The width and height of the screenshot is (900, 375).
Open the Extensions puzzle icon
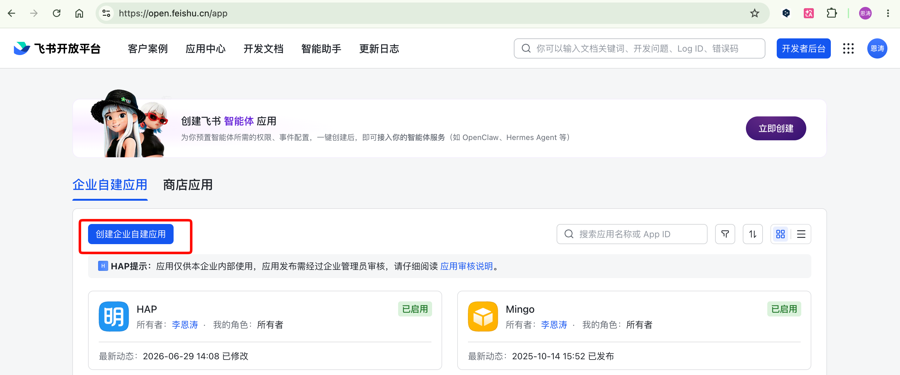(831, 13)
